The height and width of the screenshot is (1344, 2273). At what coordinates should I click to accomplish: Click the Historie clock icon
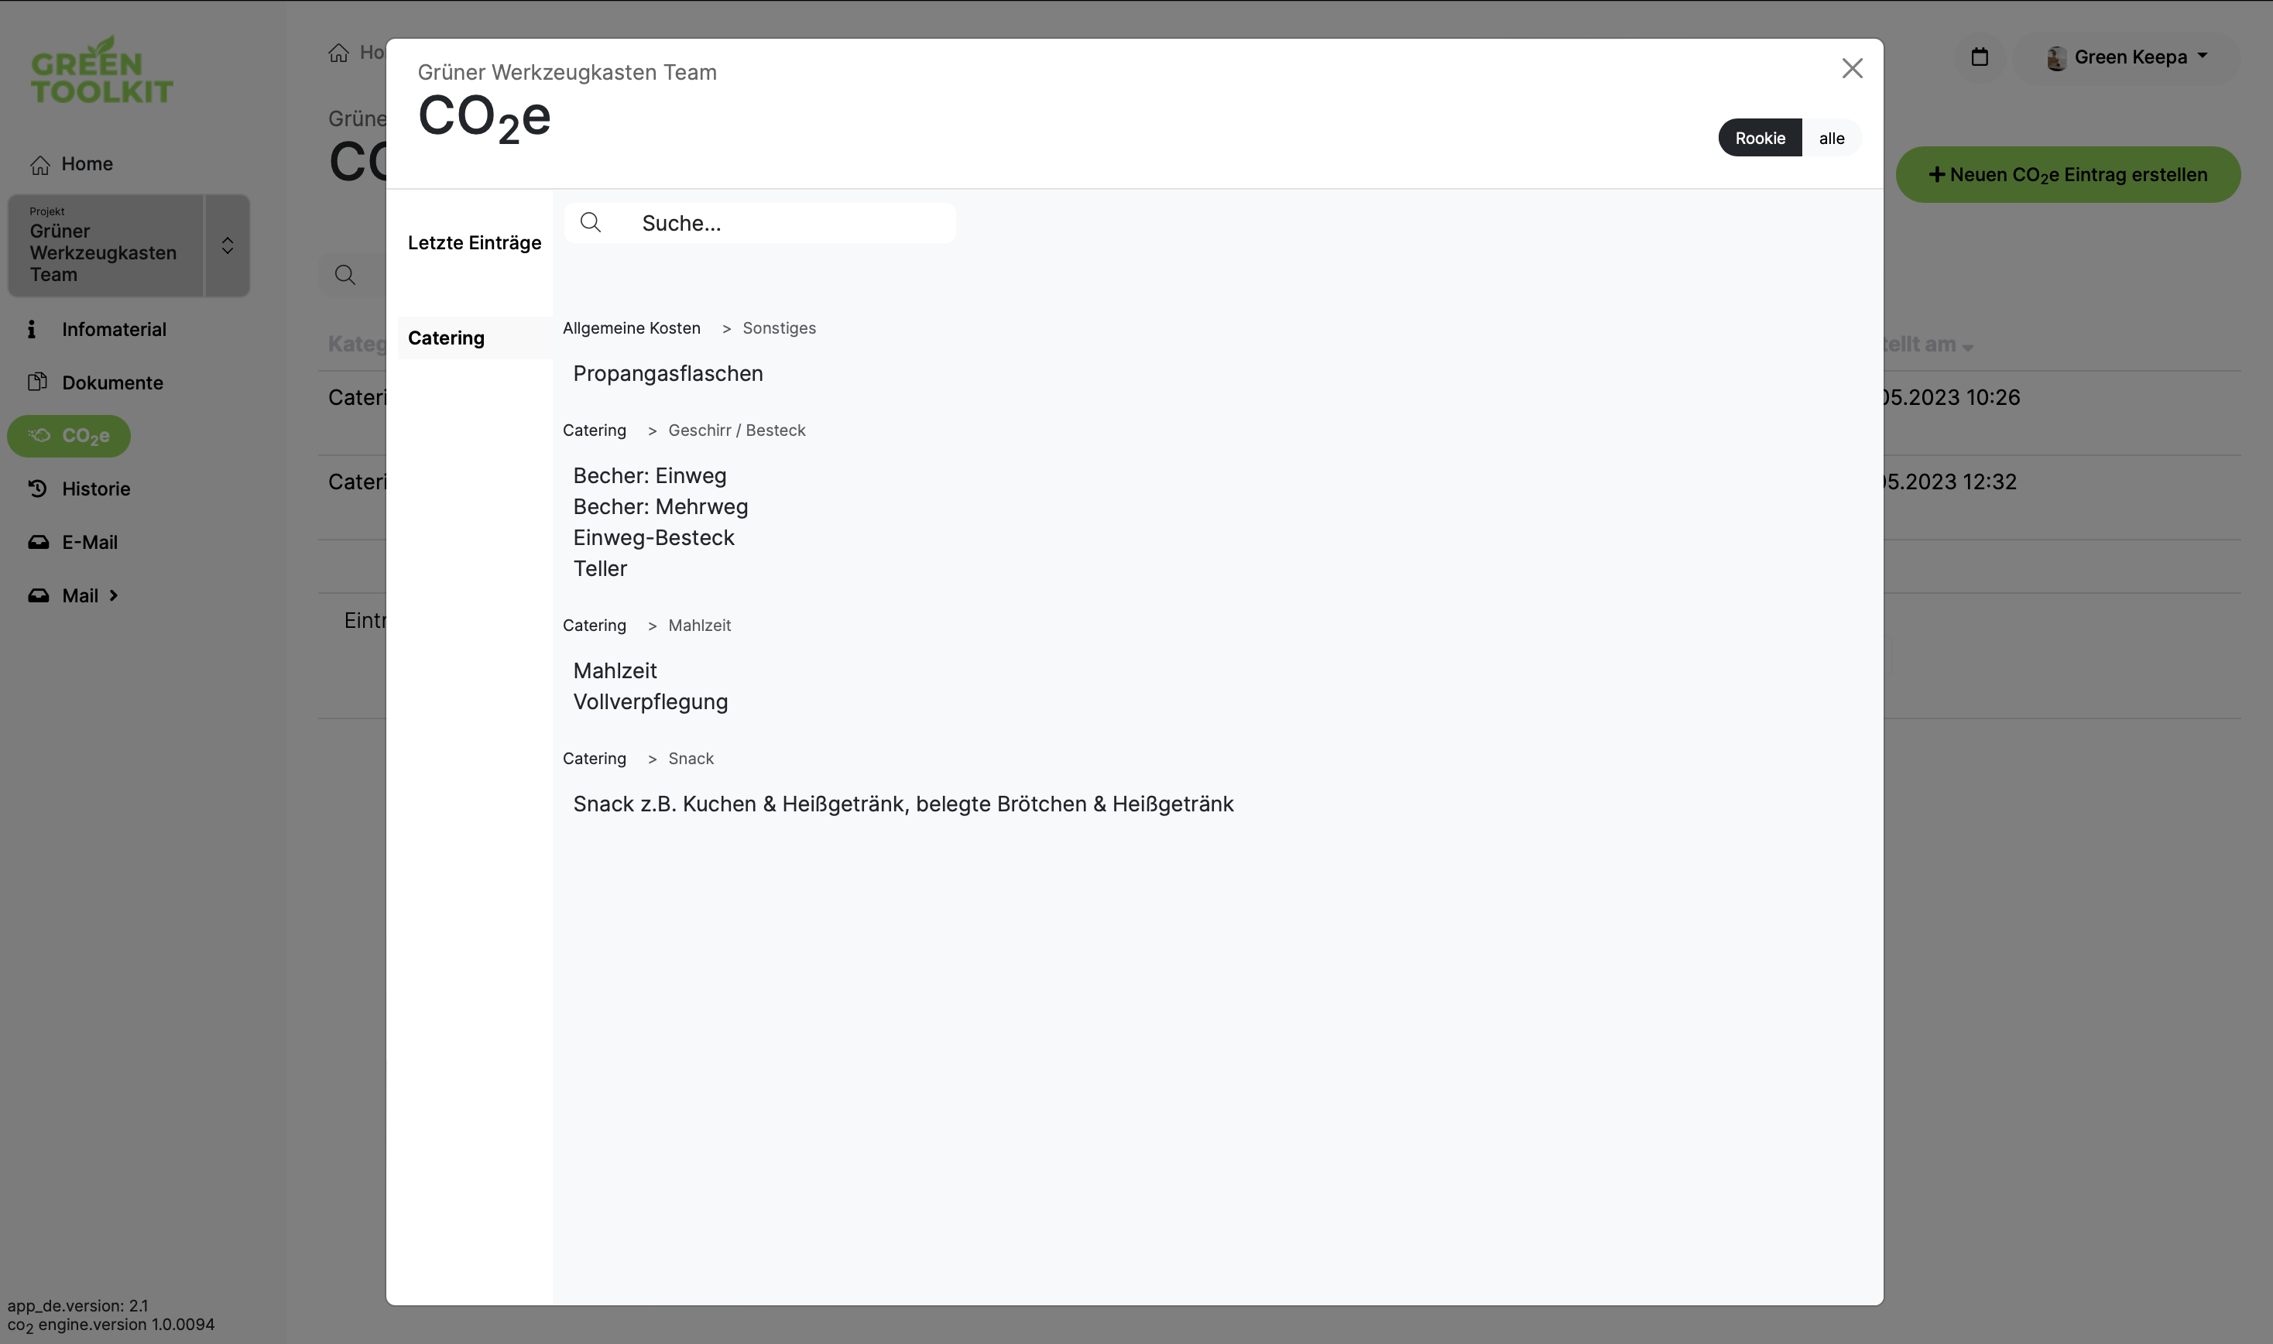tap(37, 489)
